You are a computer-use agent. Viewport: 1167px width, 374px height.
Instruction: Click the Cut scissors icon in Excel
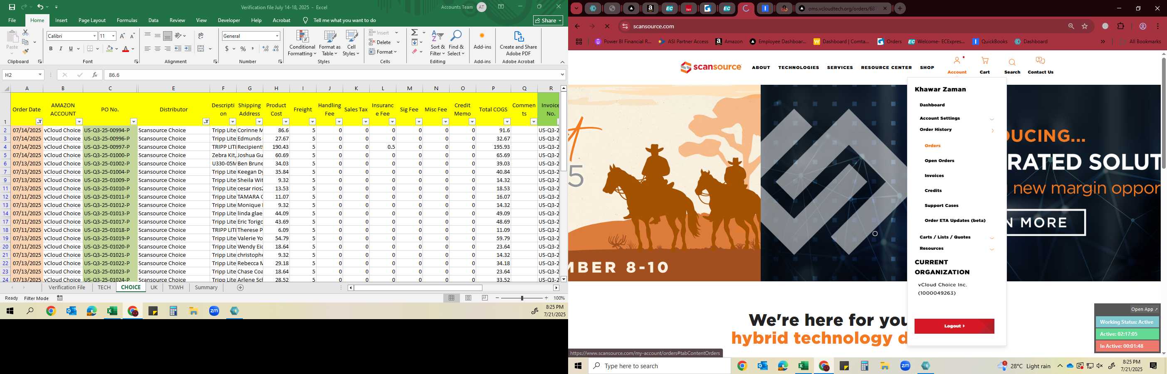[25, 32]
